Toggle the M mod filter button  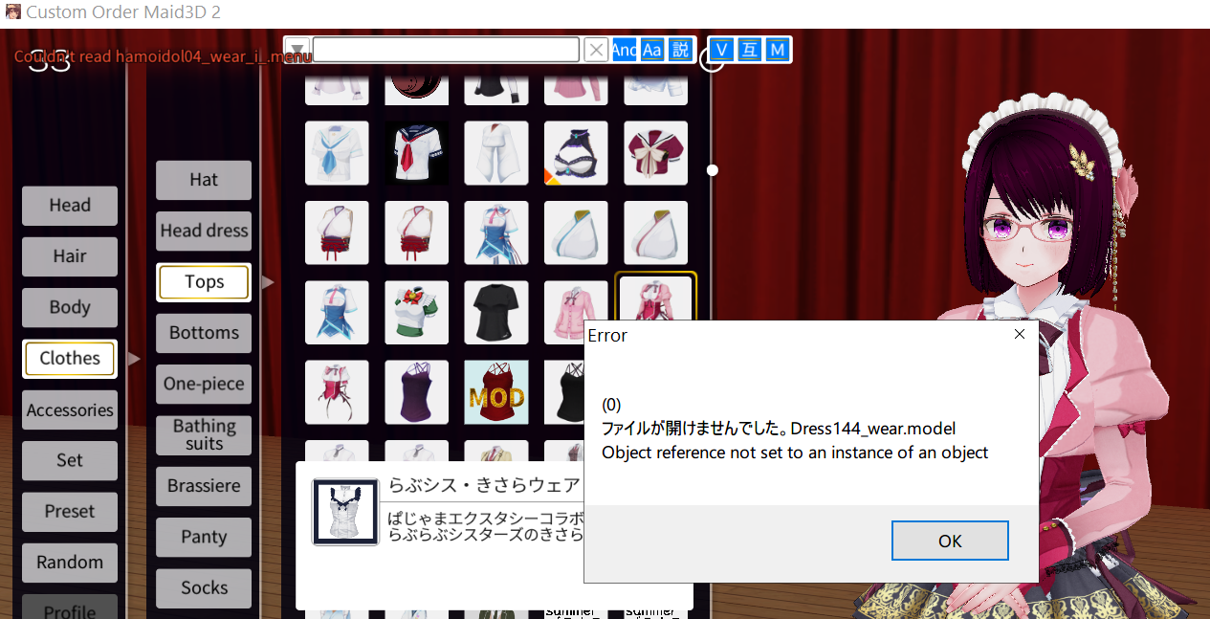point(778,50)
